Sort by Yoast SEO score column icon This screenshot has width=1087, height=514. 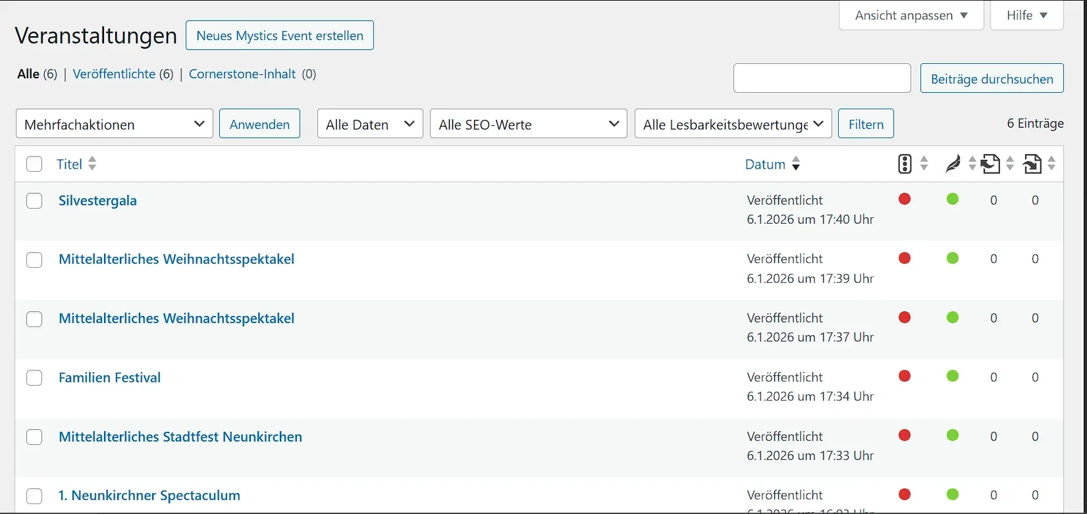pyautogui.click(x=905, y=164)
